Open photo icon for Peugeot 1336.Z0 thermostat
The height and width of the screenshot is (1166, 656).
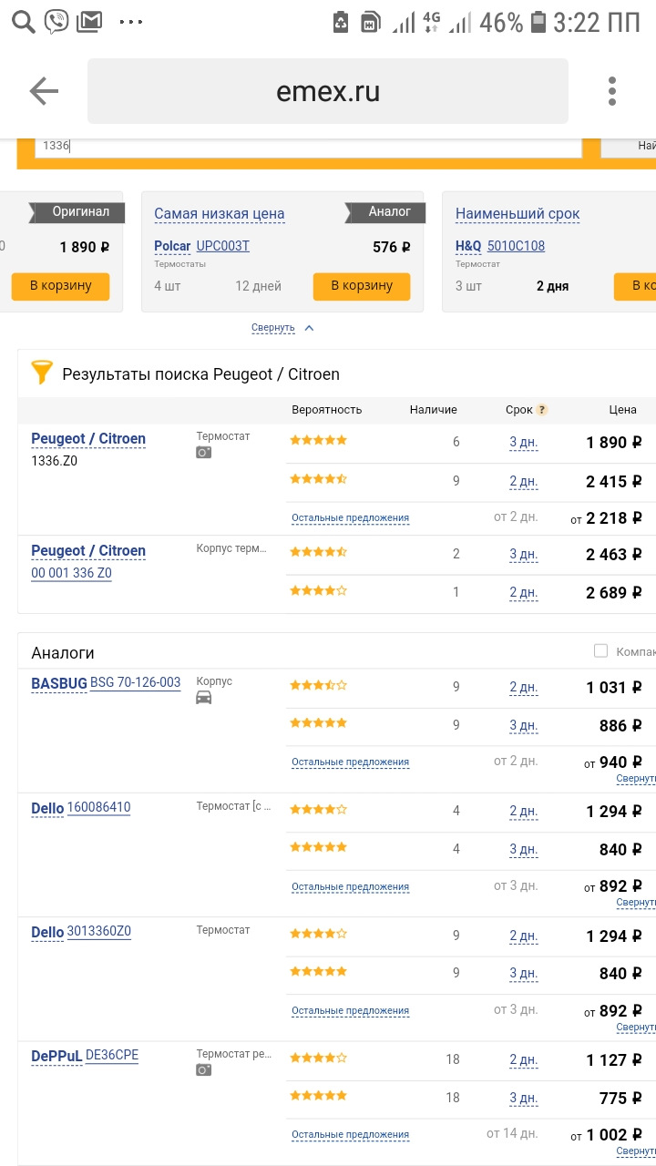(x=204, y=453)
